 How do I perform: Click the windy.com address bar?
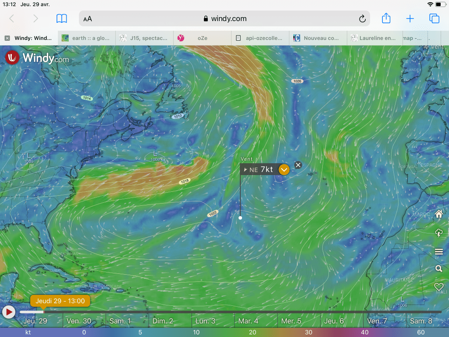(224, 19)
